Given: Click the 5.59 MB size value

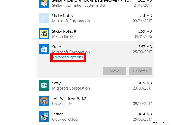Looking at the screenshot, I should pos(145,31).
